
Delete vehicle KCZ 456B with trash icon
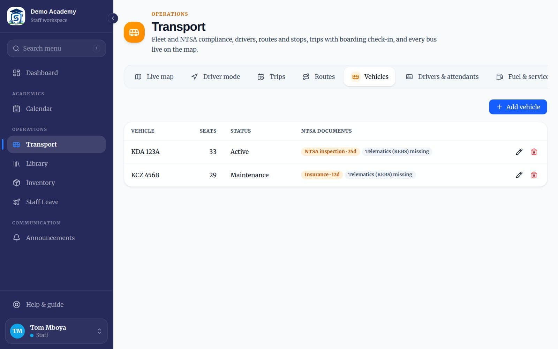click(534, 175)
